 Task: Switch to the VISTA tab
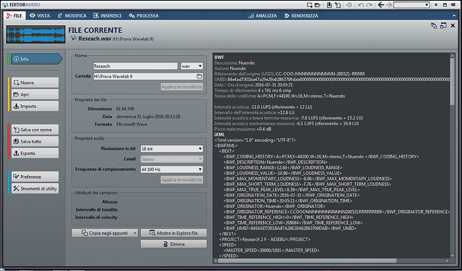[40, 16]
